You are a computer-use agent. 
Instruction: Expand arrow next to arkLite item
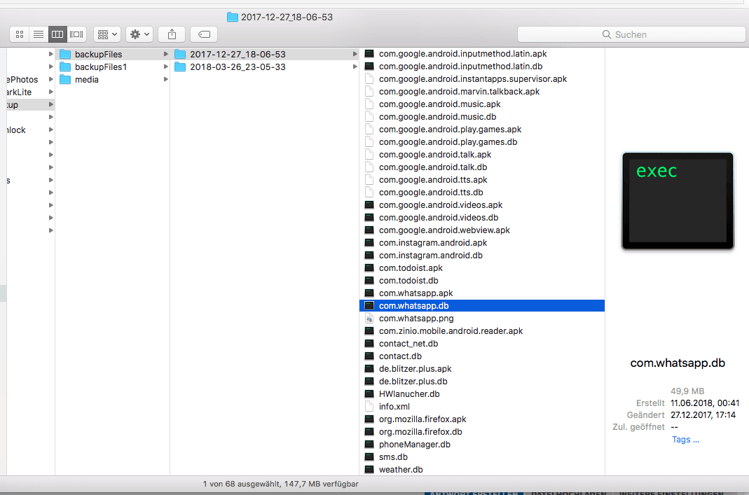point(50,92)
